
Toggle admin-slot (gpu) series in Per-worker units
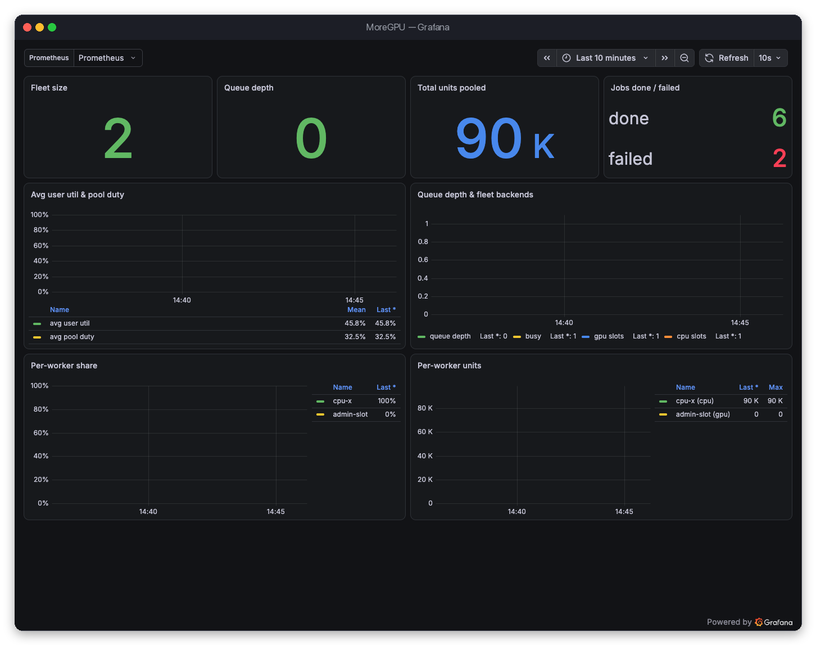point(702,414)
